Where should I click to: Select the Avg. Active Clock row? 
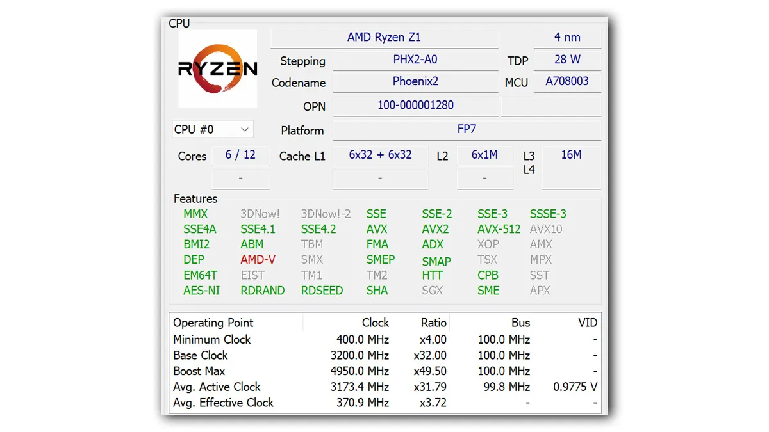(385, 387)
